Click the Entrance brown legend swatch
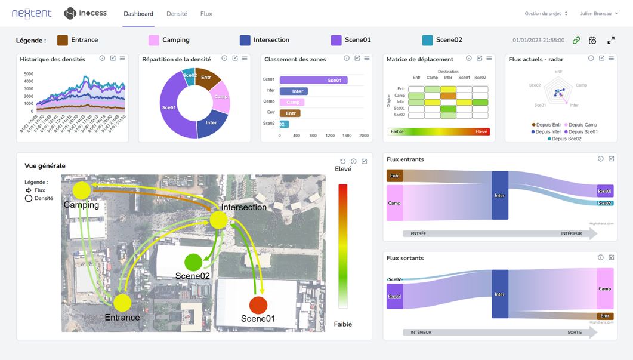Viewport: 633px width, 360px height. pos(63,40)
